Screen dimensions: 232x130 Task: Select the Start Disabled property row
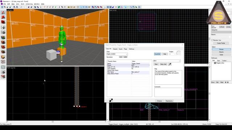point(128,69)
